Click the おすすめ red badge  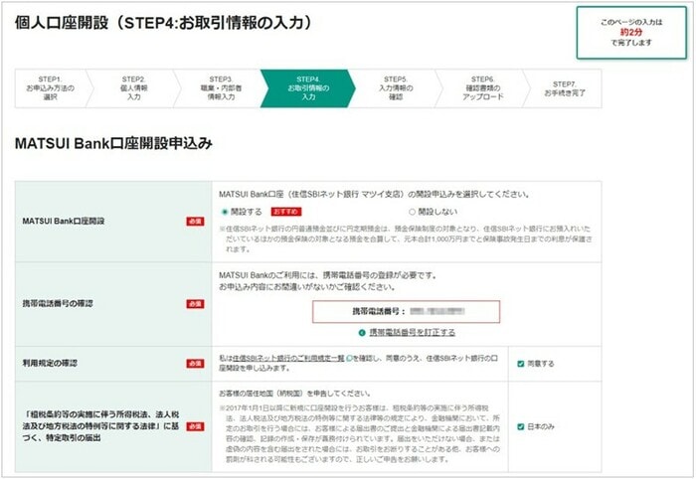coord(286,212)
